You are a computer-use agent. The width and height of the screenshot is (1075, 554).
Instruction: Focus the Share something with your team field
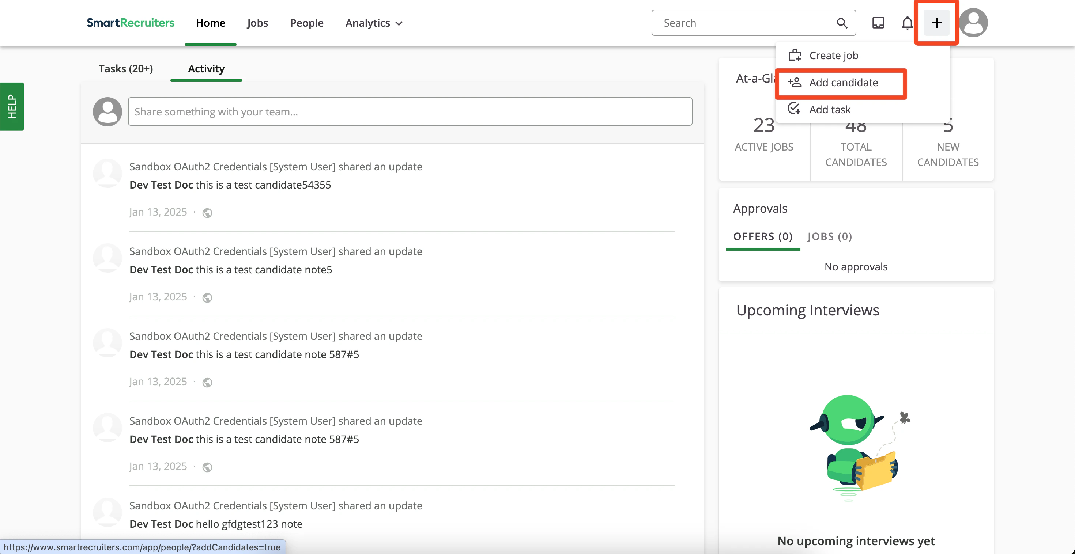(410, 112)
